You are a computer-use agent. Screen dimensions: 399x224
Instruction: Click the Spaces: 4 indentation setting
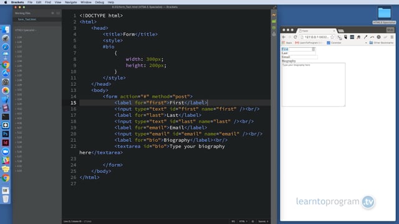click(263, 222)
